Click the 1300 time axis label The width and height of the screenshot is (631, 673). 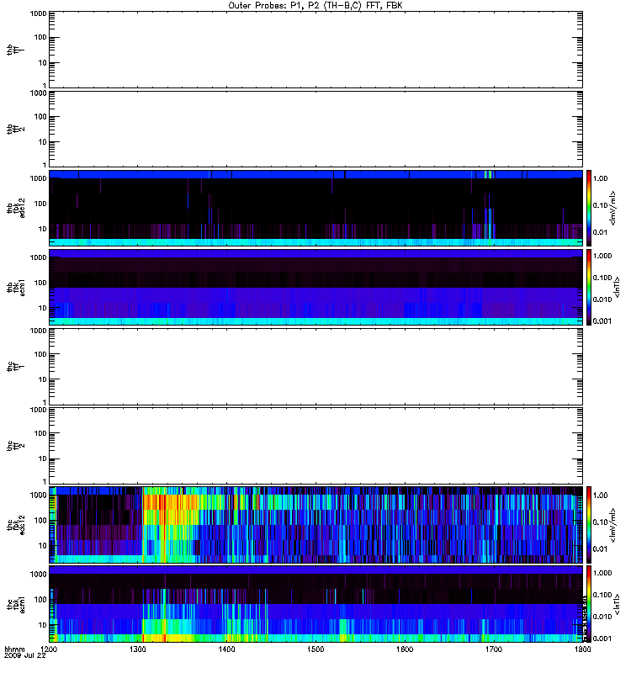coord(138,649)
